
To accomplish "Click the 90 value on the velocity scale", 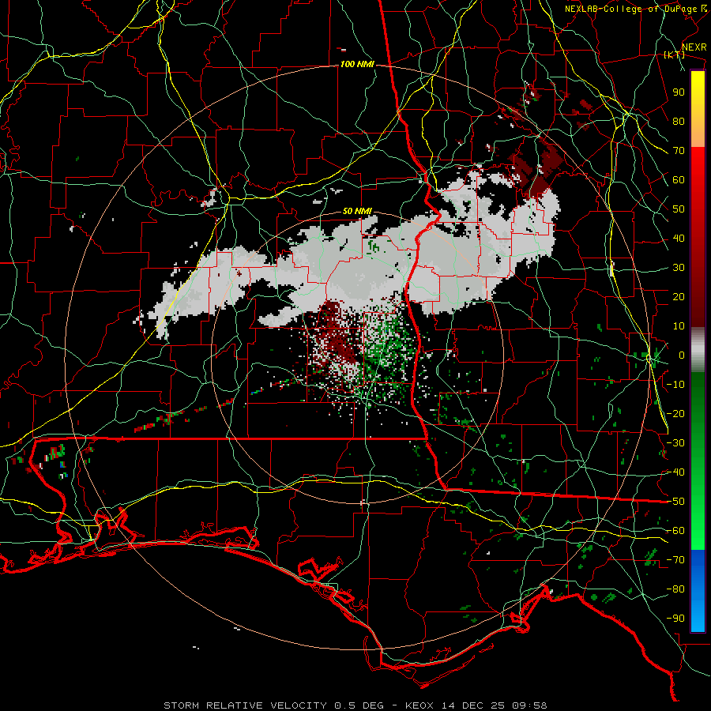I will (679, 92).
